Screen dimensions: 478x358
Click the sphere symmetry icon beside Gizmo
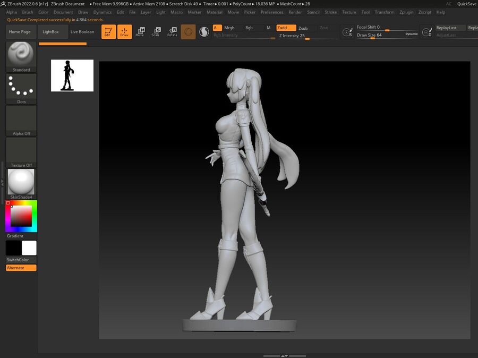(204, 32)
